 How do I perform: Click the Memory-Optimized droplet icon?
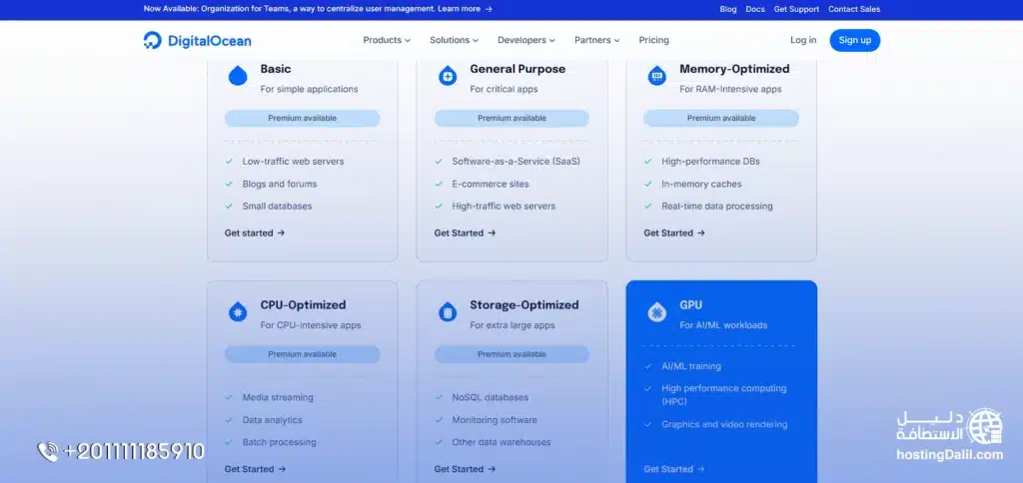click(x=657, y=76)
